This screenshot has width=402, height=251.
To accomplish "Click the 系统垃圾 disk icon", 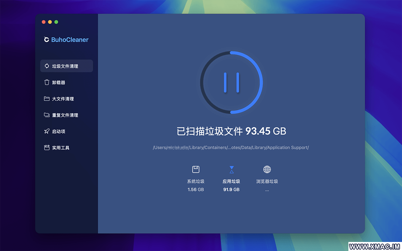I will (196, 169).
